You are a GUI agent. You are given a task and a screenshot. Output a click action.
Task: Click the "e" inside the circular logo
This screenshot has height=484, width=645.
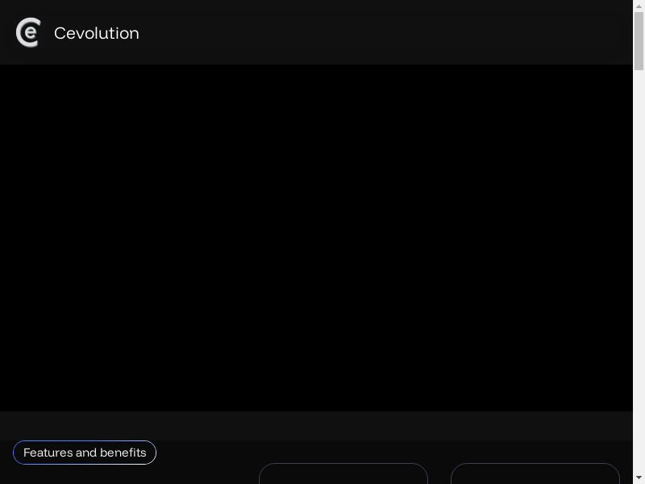[x=31, y=33]
